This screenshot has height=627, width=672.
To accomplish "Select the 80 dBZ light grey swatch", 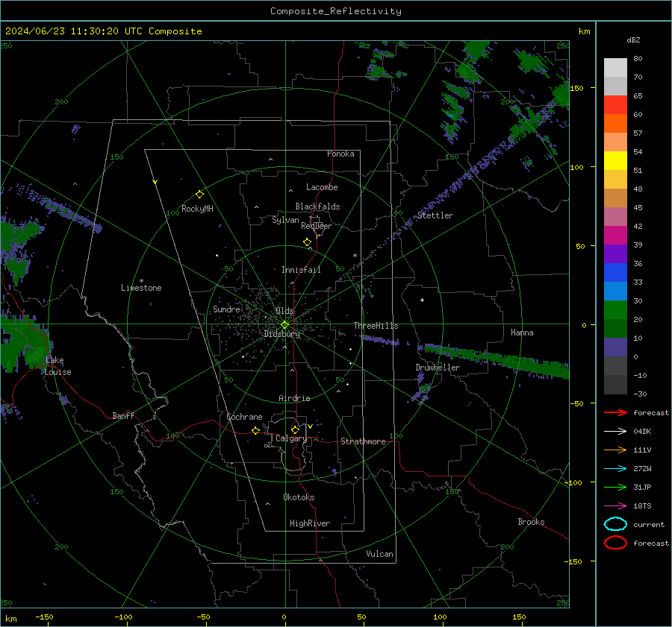I will coord(615,67).
